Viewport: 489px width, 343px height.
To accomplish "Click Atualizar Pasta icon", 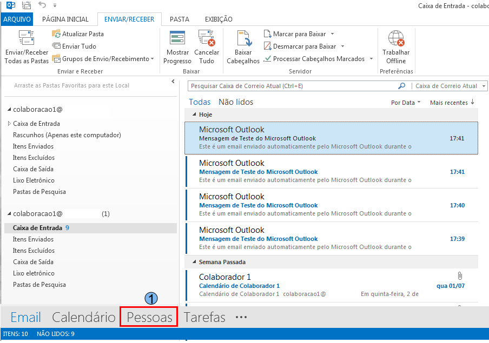I will click(56, 33).
